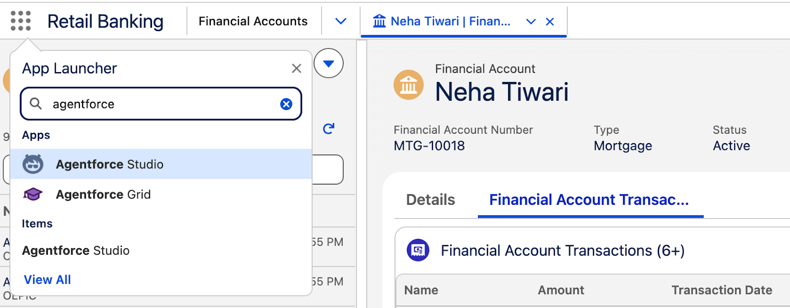Screen dimensions: 790x308
Task: Expand the Neha Tiwari tab options chevron
Action: (x=531, y=22)
